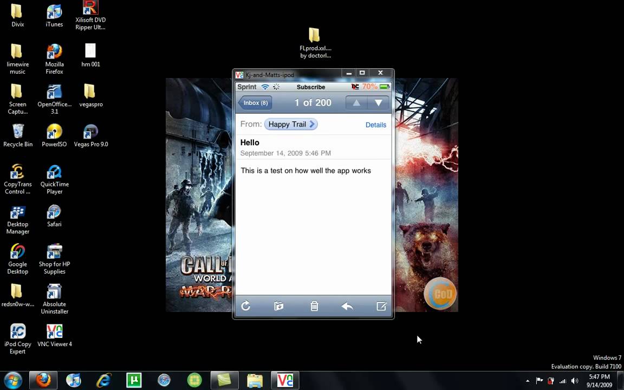Open the network signal tray icon
Screen dimensions: 624x390
tap(563, 381)
